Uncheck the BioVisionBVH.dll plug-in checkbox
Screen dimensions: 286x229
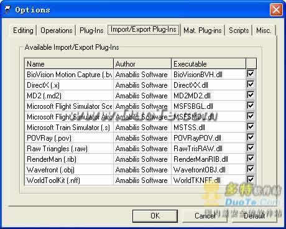251,73
